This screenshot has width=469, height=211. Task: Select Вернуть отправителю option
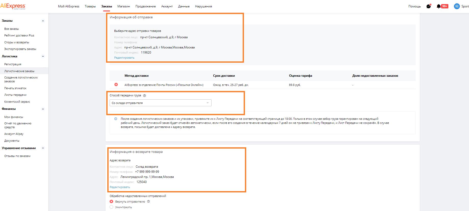(111, 202)
